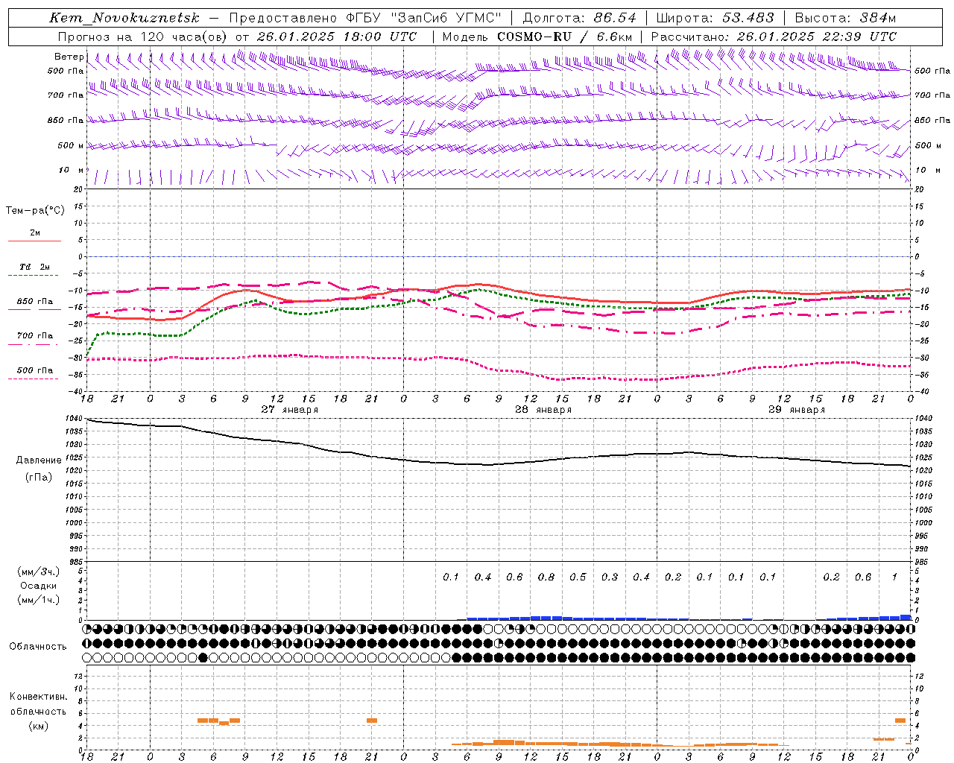Click the (км) unit of convective cloud

[38, 726]
